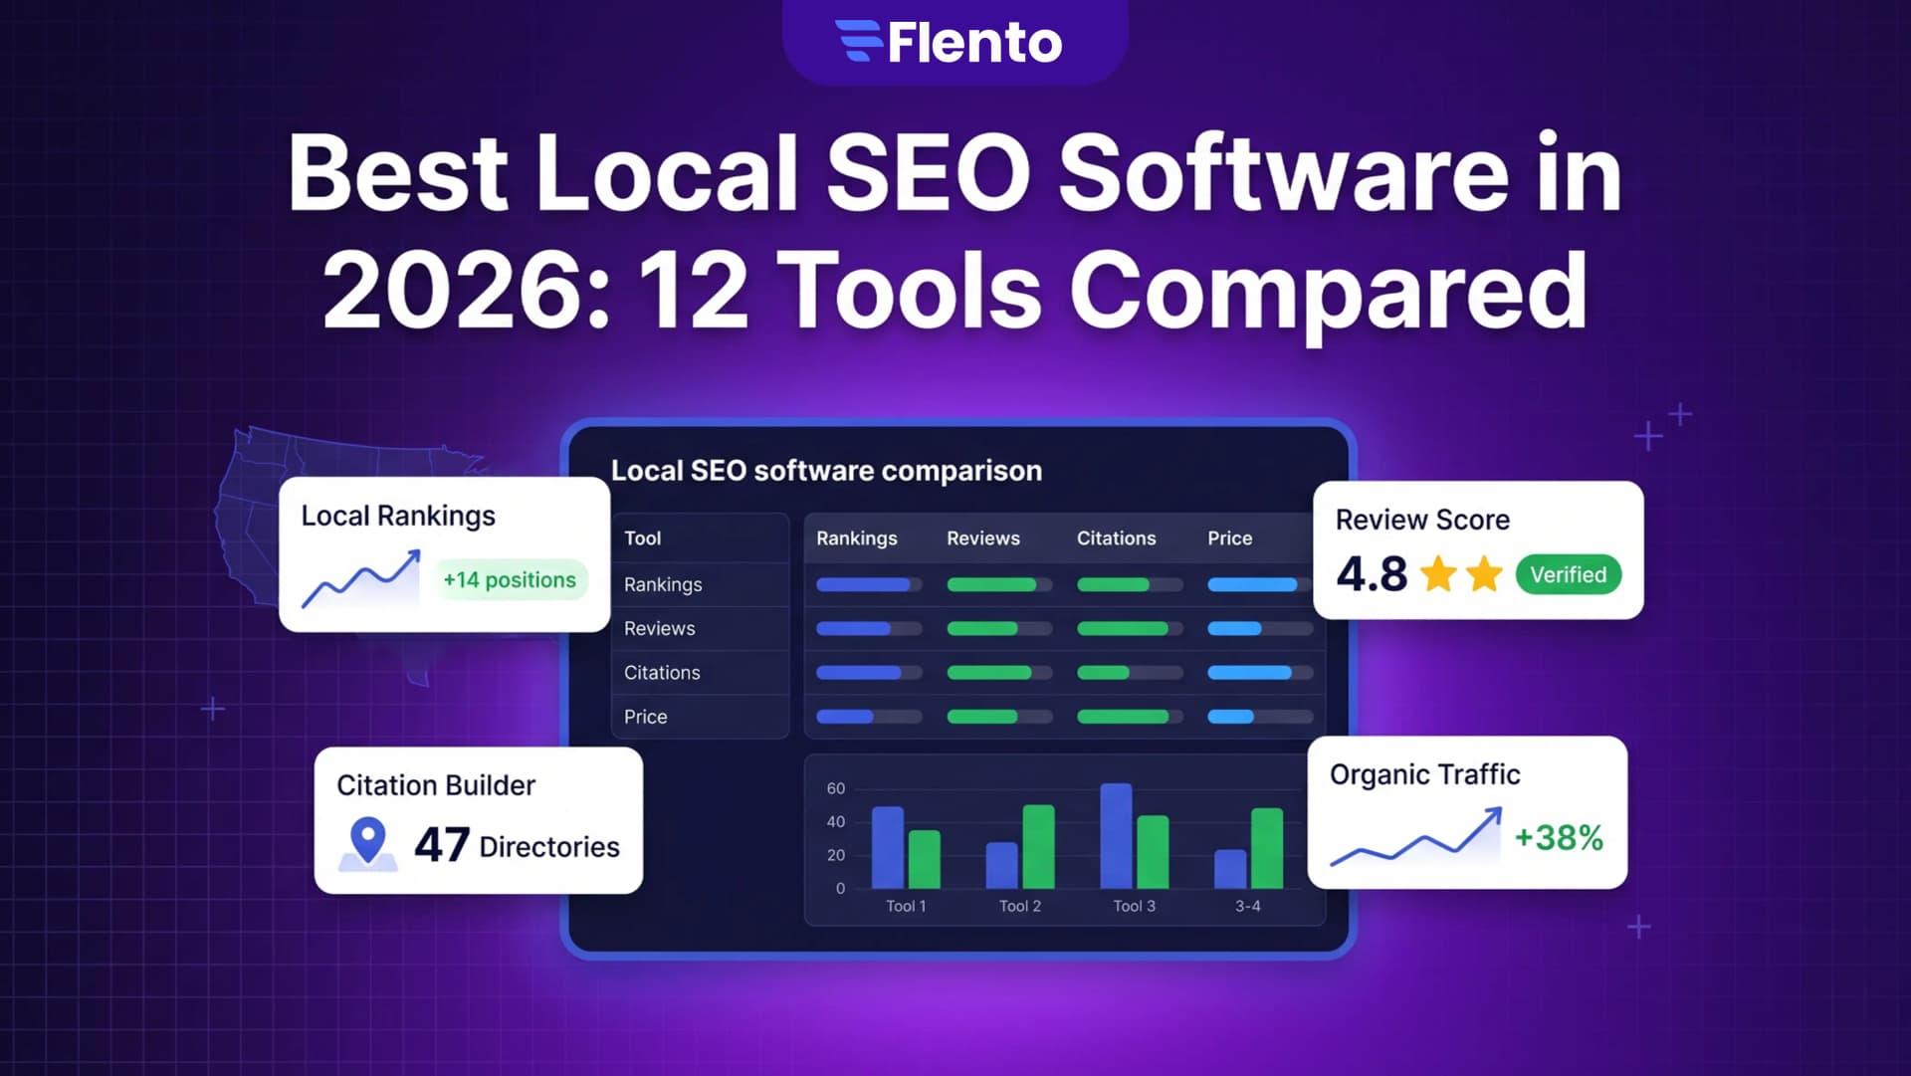This screenshot has height=1076, width=1911.
Task: Click the first gold star in Review Score
Action: 1438,573
